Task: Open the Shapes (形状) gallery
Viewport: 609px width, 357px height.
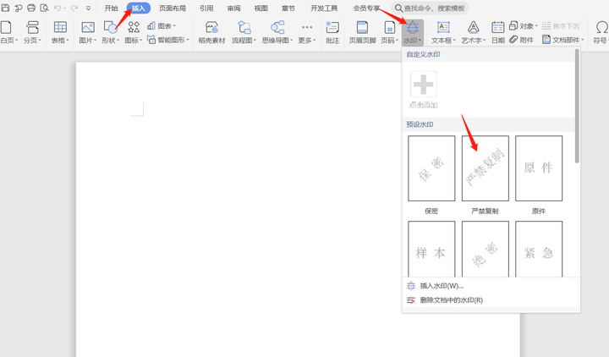Action: click(x=111, y=32)
